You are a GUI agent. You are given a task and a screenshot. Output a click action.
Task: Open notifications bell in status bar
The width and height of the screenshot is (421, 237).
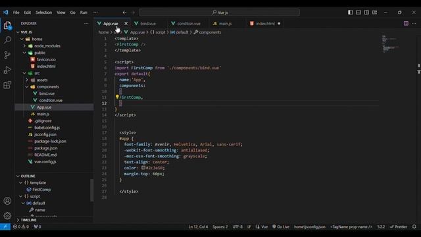(414, 226)
